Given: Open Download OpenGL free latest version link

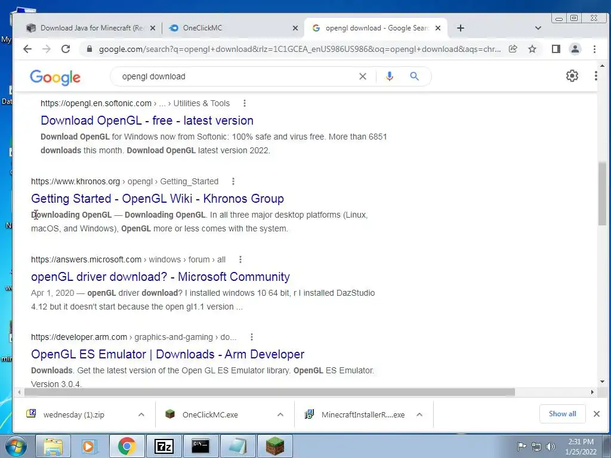Looking at the screenshot, I should coord(147,120).
